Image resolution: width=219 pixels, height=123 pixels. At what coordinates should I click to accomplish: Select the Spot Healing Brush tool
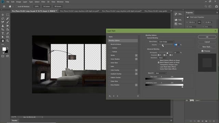3,22
